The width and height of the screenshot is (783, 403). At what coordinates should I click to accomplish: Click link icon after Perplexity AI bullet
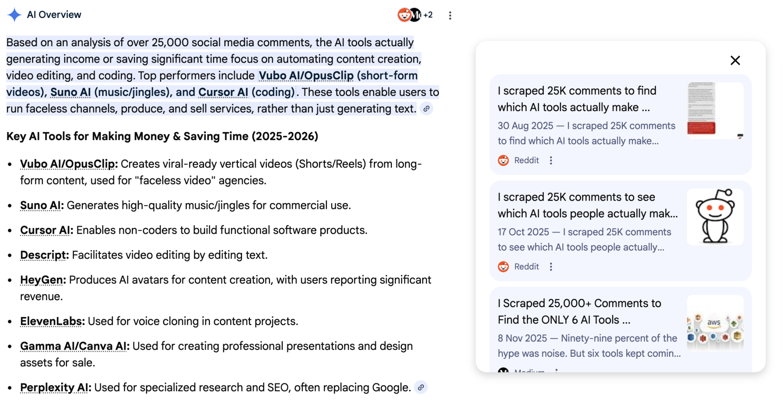coord(421,387)
